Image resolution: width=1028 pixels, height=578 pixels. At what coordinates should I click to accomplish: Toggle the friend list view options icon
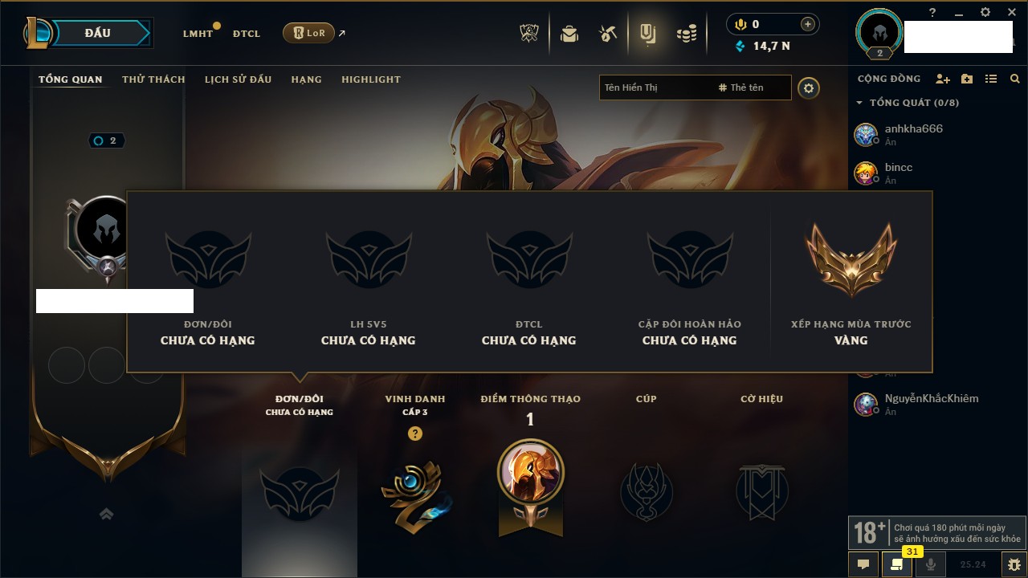pyautogui.click(x=991, y=79)
